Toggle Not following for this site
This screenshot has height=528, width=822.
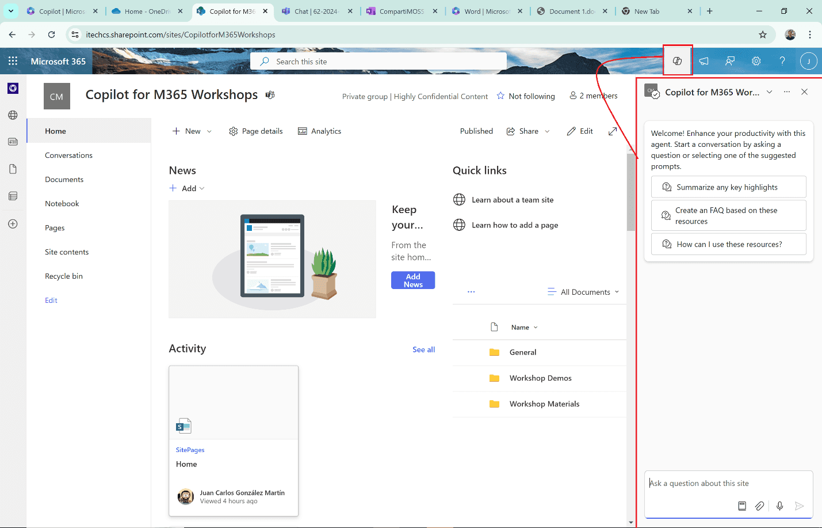[526, 96]
